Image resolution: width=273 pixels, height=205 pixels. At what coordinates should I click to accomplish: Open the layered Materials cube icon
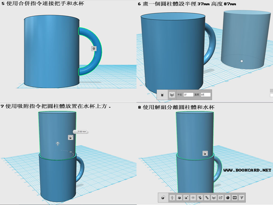pos(214,198)
